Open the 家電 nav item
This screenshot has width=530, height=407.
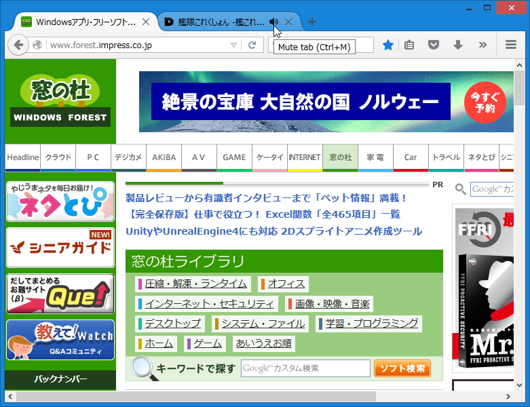(x=375, y=158)
